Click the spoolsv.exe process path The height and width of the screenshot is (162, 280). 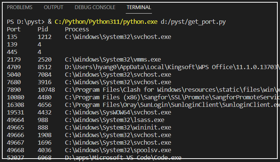pos(118,150)
